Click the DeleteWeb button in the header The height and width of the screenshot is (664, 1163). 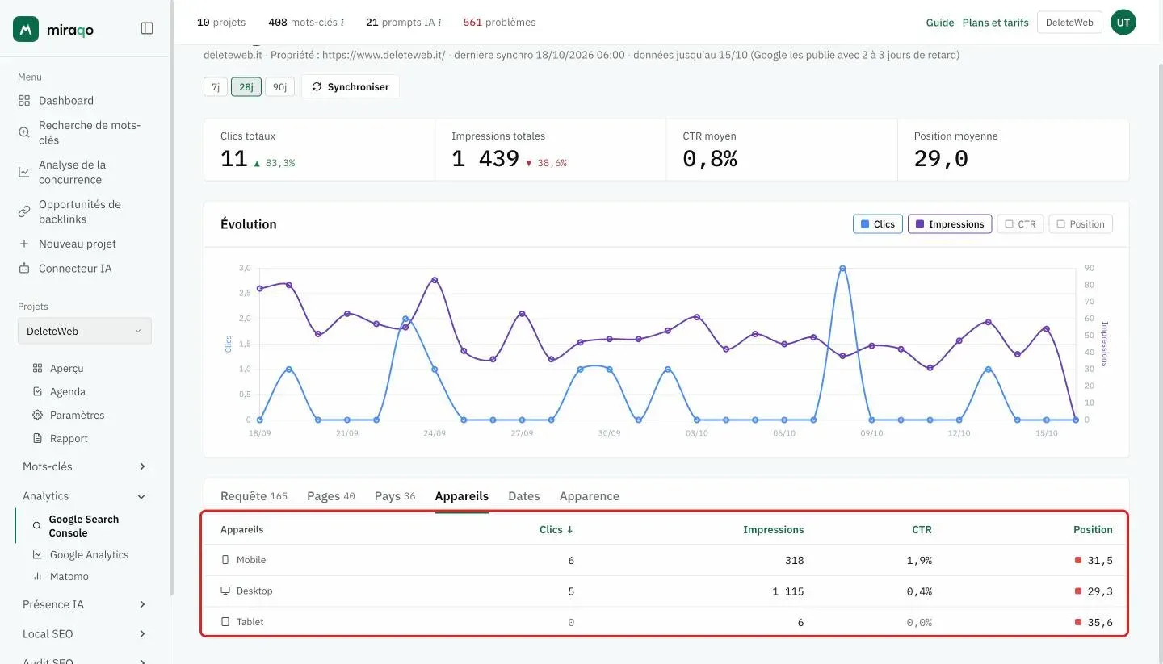pos(1069,23)
